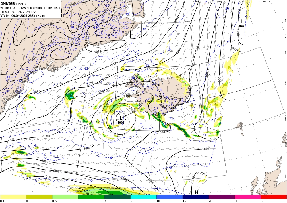
Task: Click the L low marker labeled 999
Action: pos(242,22)
